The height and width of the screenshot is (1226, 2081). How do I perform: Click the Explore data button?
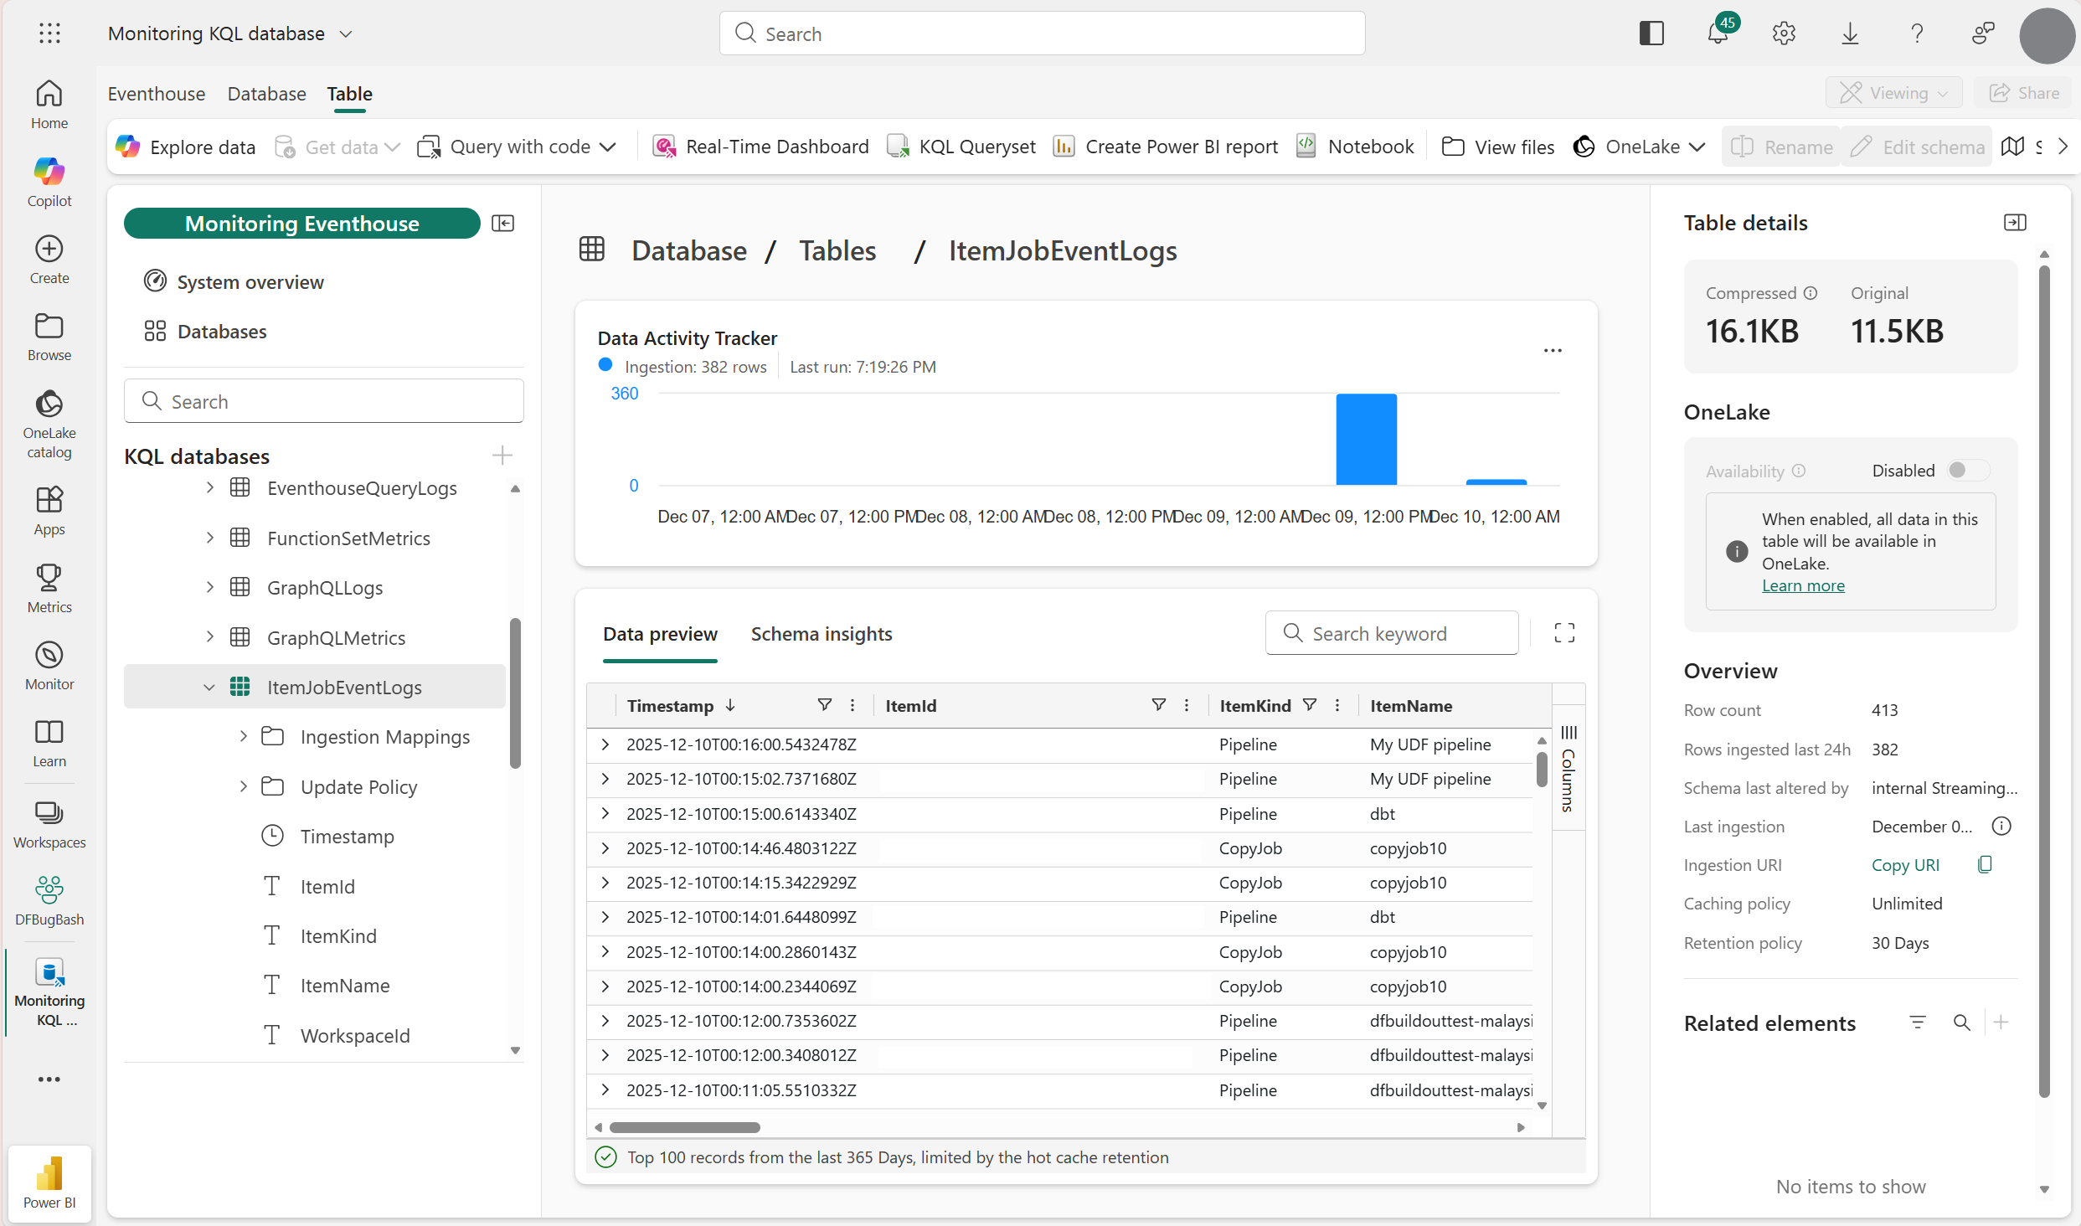[x=185, y=147]
